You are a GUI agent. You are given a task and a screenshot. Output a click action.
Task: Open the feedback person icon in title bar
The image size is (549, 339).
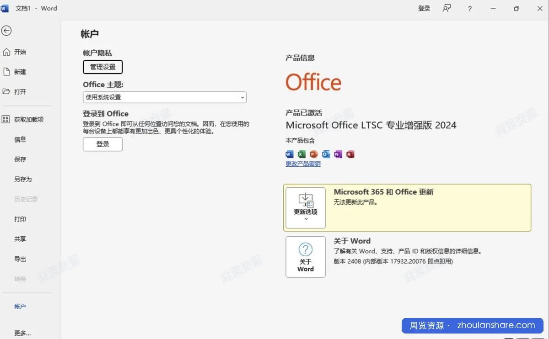tap(447, 8)
